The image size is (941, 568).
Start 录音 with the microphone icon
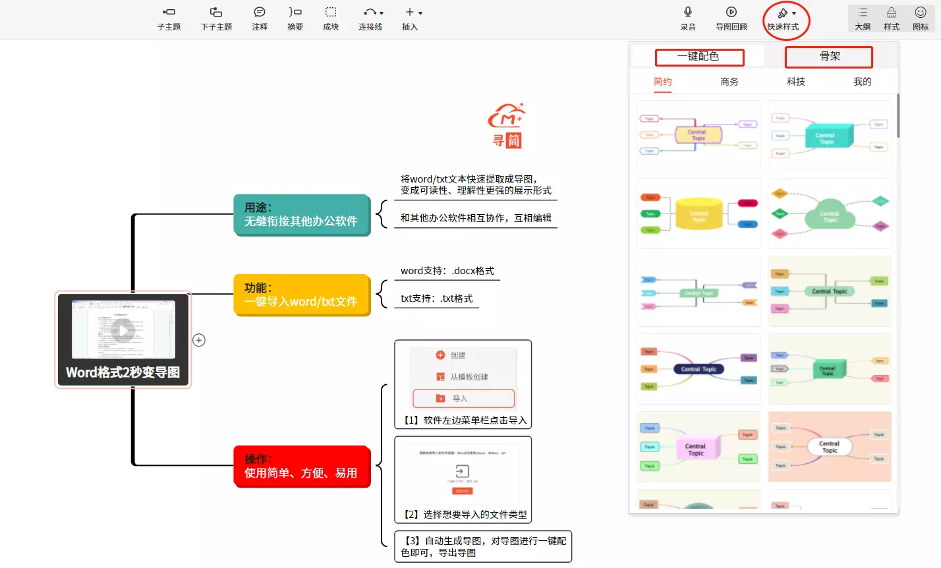[x=688, y=13]
